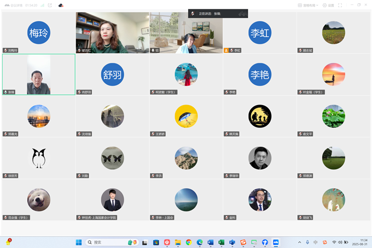
Task: Click the penguin avatar of 徐丽芳
Action: coord(39,158)
